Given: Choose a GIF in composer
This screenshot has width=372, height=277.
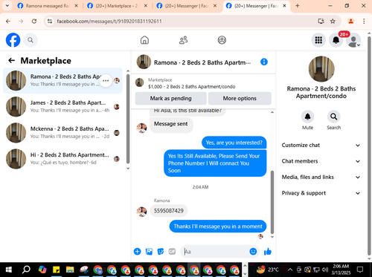Looking at the screenshot, I should (x=172, y=252).
